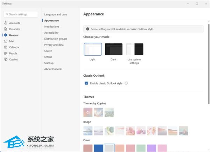Choose the second Copilot theme thumbnail
This screenshot has height=152, width=210.
pos(99,112)
